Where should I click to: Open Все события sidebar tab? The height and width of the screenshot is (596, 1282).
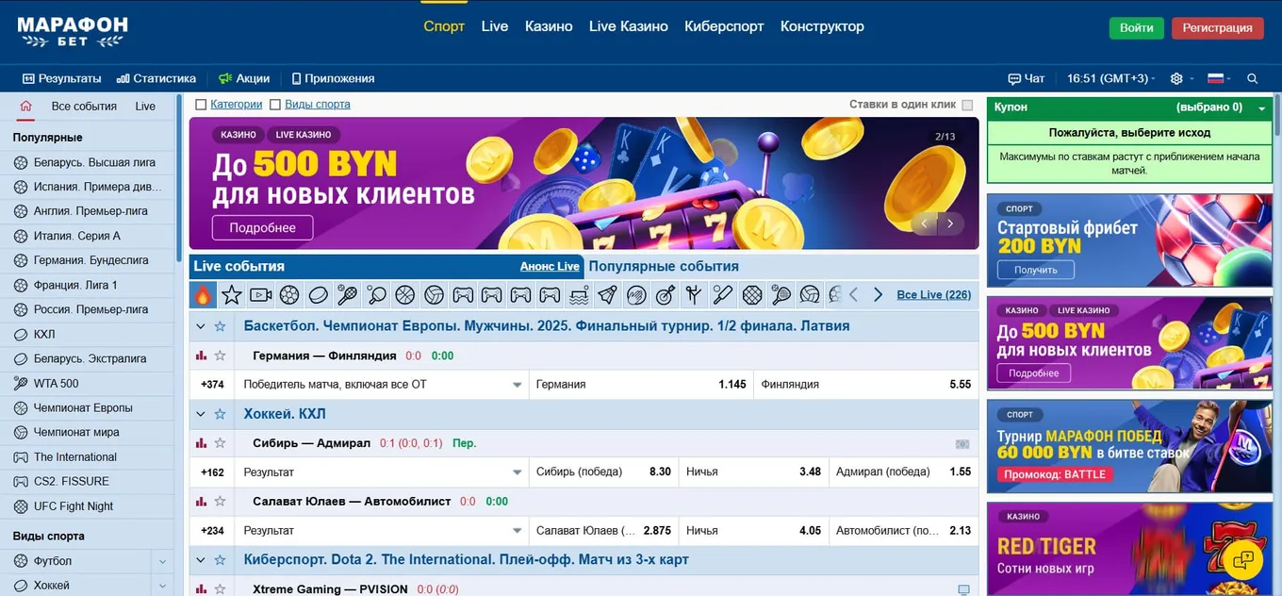84,107
